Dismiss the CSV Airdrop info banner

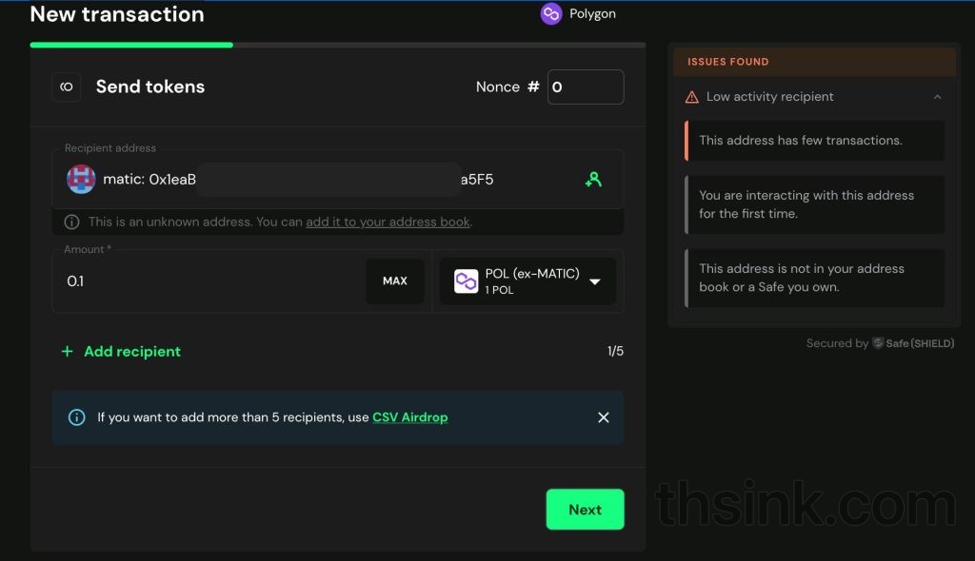click(603, 417)
